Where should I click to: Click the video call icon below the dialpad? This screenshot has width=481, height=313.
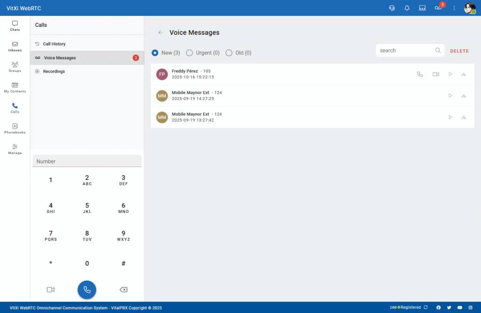click(x=51, y=290)
